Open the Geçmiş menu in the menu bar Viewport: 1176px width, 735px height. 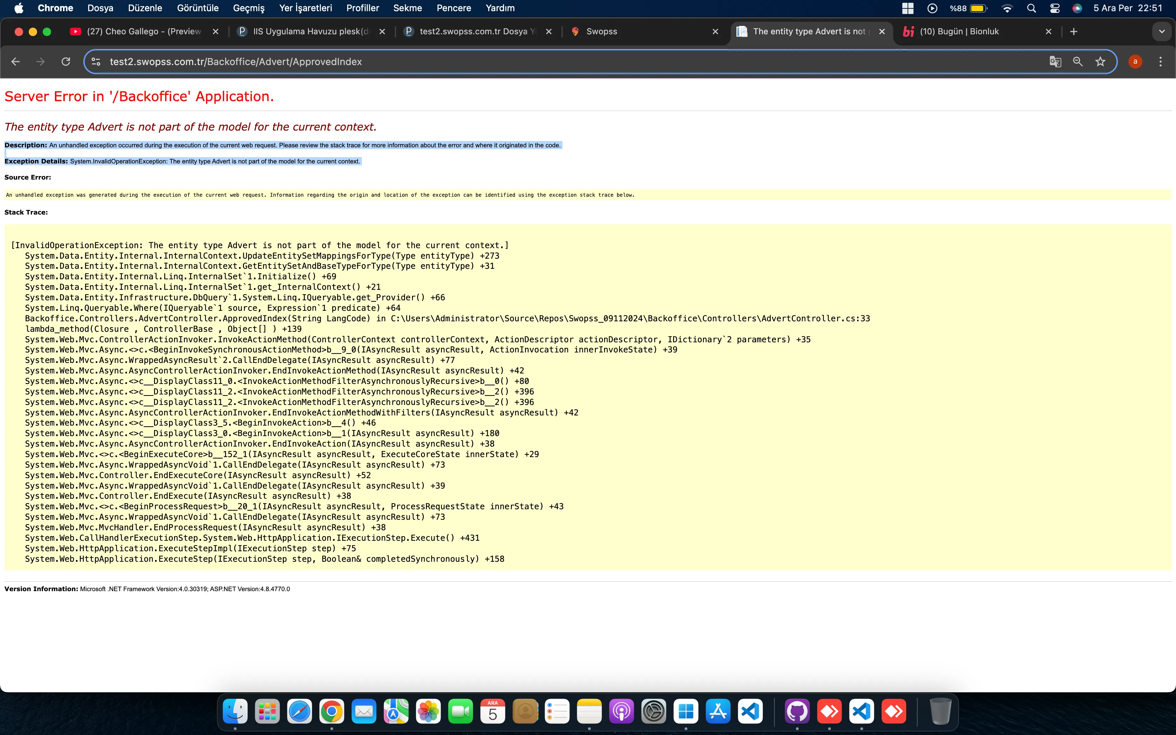tap(248, 8)
